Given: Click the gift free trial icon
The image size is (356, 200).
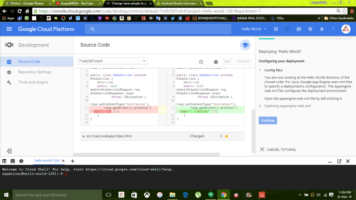Looking at the screenshot, I should 276,29.
